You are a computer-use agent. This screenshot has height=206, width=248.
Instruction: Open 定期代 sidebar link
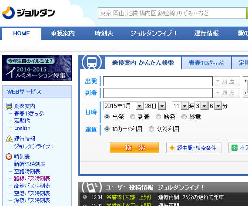tap(22, 121)
